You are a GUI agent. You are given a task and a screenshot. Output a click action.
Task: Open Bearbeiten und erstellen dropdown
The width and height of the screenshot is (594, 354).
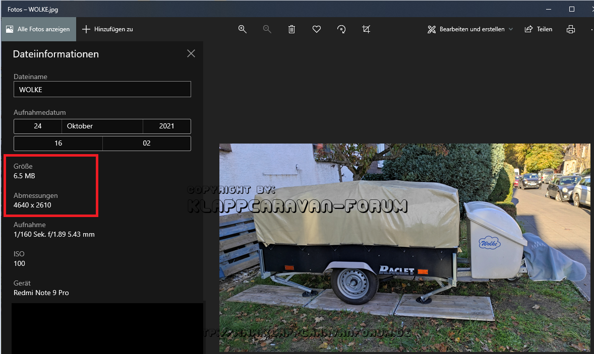(x=470, y=29)
